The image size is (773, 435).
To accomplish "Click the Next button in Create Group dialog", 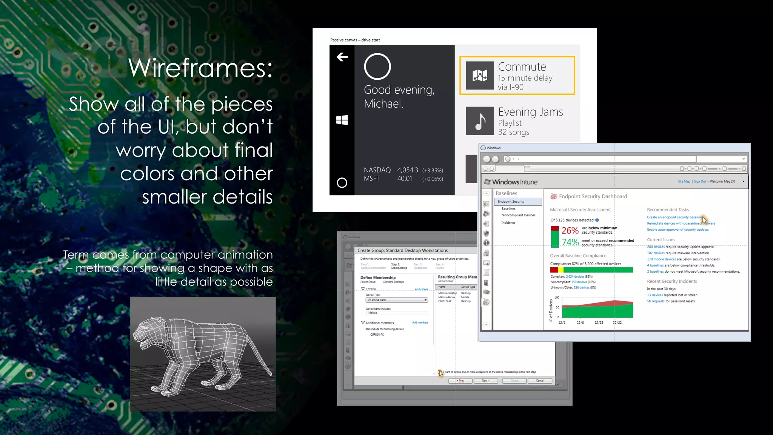I will pyautogui.click(x=485, y=381).
